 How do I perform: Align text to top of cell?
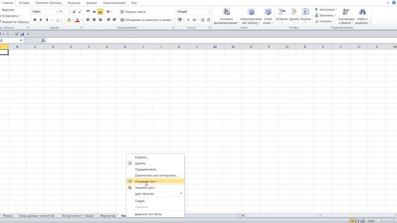88,12
